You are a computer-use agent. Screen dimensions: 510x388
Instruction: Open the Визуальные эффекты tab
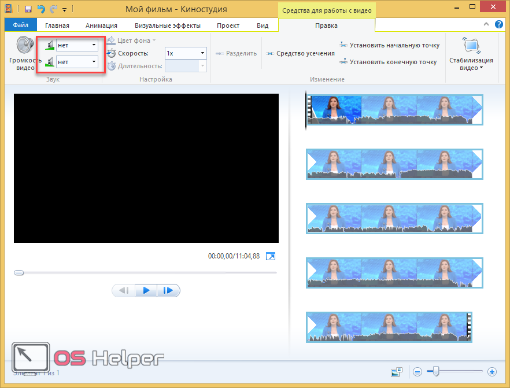[x=168, y=25]
